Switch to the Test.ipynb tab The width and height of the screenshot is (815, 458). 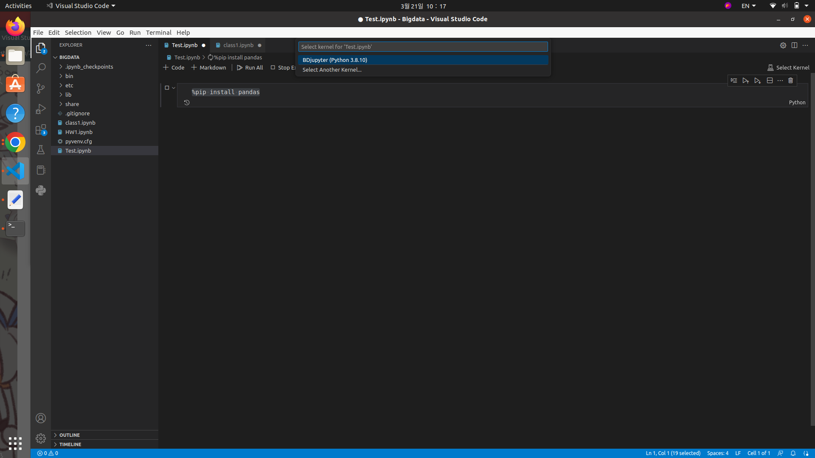pos(185,45)
